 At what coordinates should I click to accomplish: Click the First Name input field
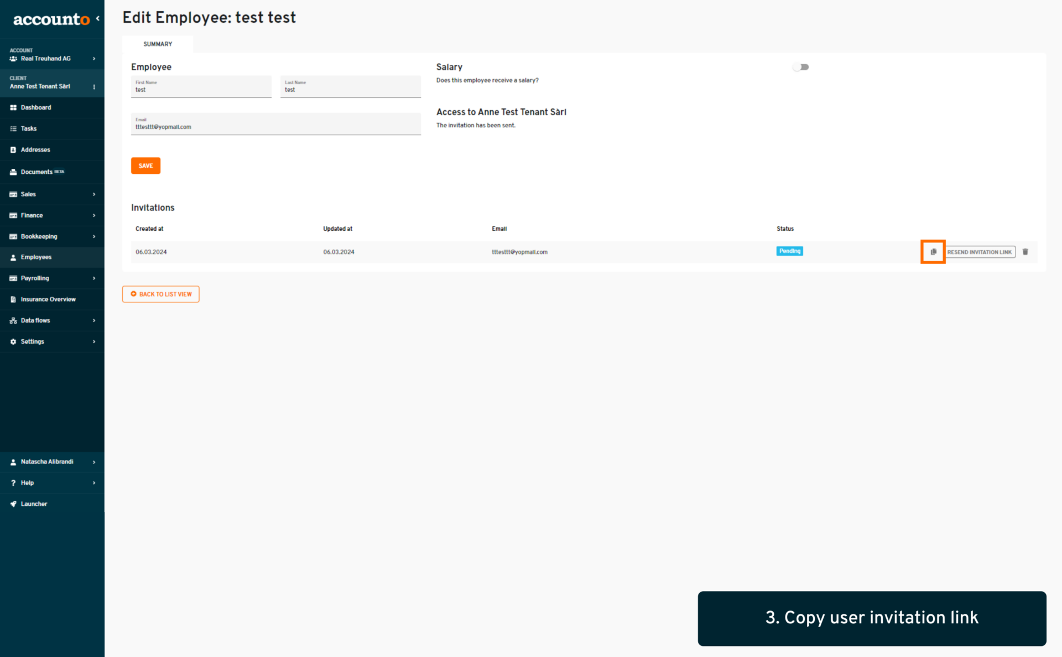pos(201,87)
